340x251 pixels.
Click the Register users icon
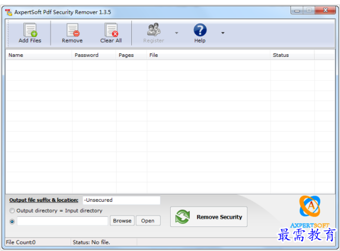pyautogui.click(x=154, y=30)
